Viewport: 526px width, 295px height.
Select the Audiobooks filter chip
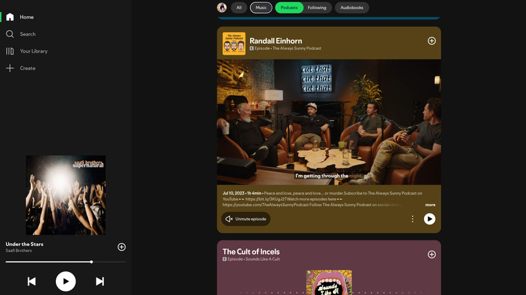352,7
